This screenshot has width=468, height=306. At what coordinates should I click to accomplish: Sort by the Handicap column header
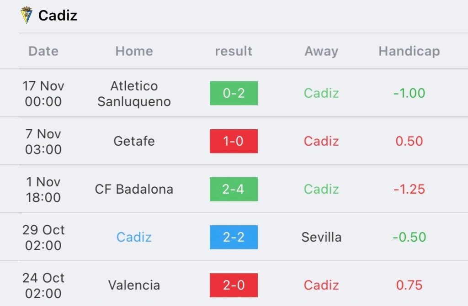(409, 51)
